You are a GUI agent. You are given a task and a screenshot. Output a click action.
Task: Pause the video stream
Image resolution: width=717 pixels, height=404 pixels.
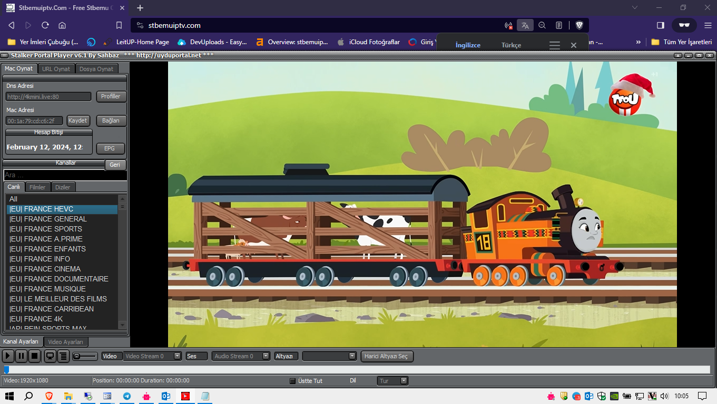coord(21,356)
